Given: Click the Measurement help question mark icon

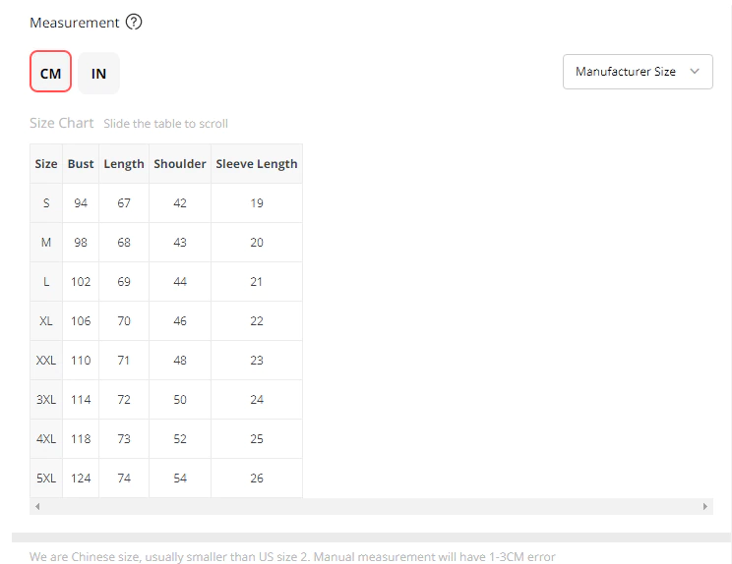Looking at the screenshot, I should (134, 22).
